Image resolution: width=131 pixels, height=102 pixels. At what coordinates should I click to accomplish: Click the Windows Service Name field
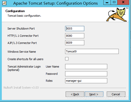click(x=92, y=51)
